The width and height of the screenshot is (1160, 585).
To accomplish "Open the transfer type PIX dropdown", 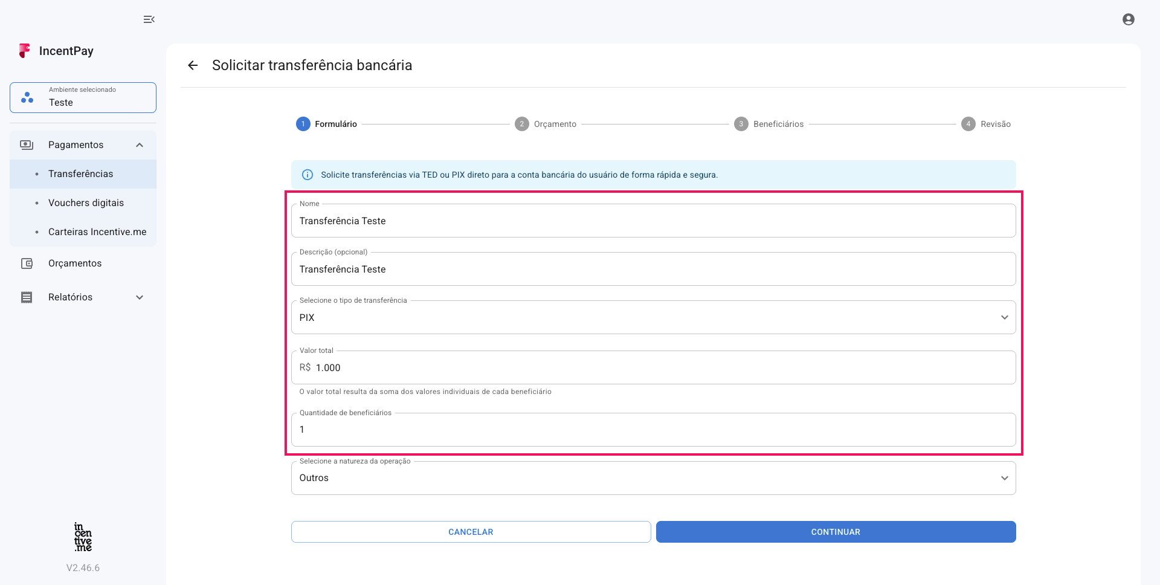I will tap(653, 317).
